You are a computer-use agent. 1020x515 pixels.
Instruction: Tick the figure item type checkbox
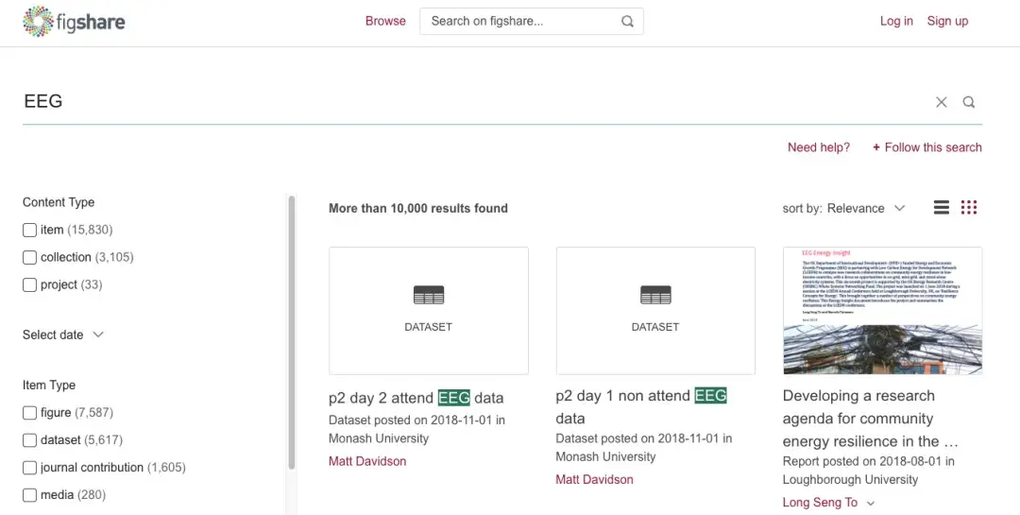click(x=29, y=413)
